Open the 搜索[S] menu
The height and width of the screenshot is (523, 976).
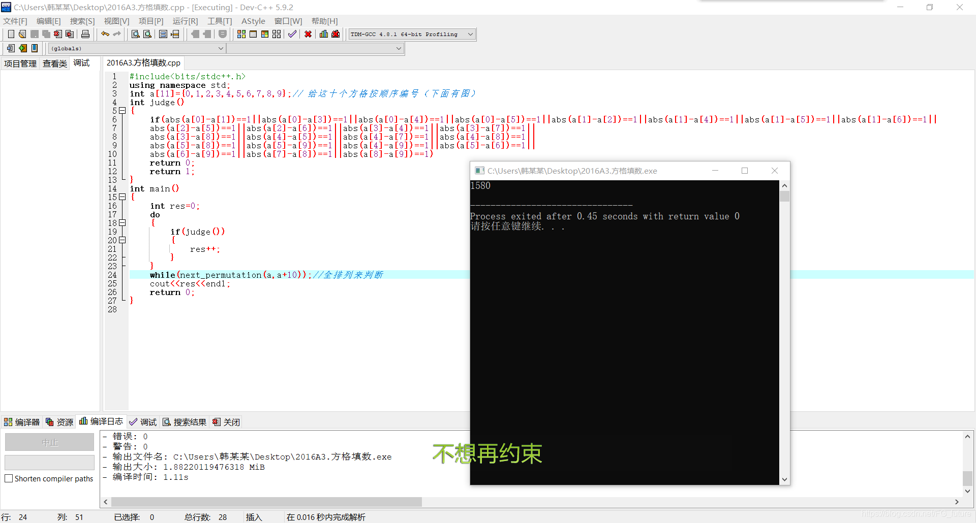pyautogui.click(x=82, y=21)
